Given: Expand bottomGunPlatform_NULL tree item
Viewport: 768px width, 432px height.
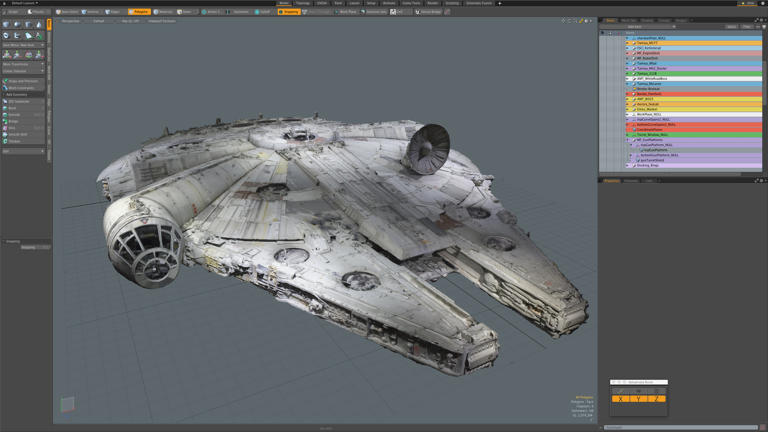Looking at the screenshot, I should click(631, 155).
